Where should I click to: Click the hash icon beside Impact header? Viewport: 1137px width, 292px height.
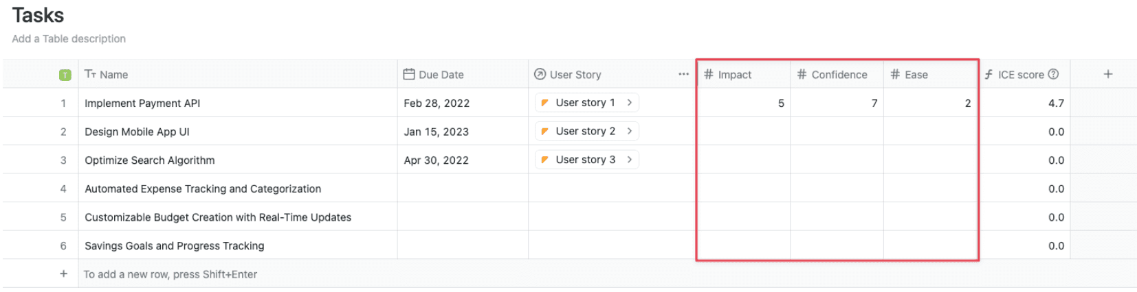pos(709,74)
